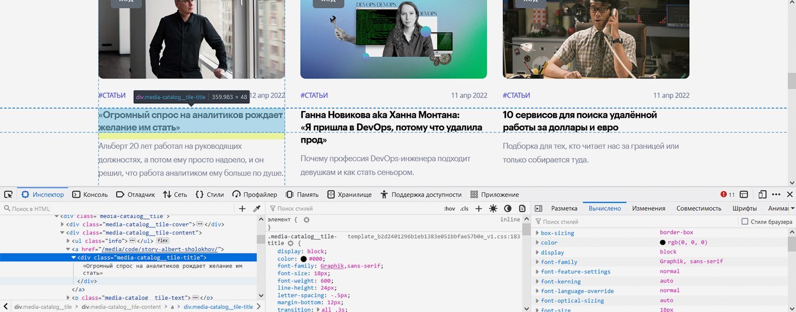Open the Хранилище storage panel
Image resolution: width=796 pixels, height=312 pixels.
[x=349, y=195]
